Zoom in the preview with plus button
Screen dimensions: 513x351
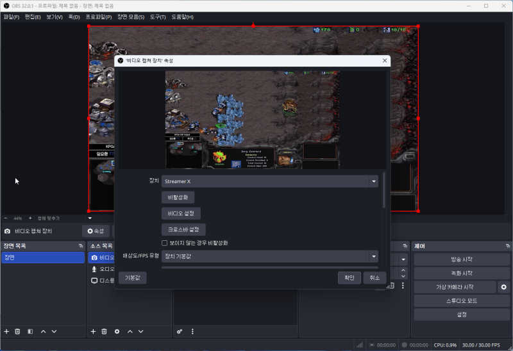pos(30,218)
